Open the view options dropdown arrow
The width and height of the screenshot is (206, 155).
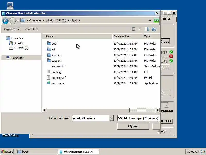click(140, 29)
